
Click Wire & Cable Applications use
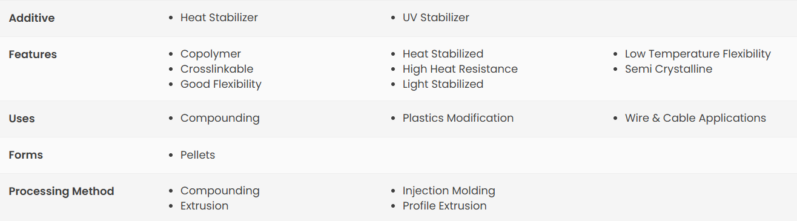tap(695, 118)
